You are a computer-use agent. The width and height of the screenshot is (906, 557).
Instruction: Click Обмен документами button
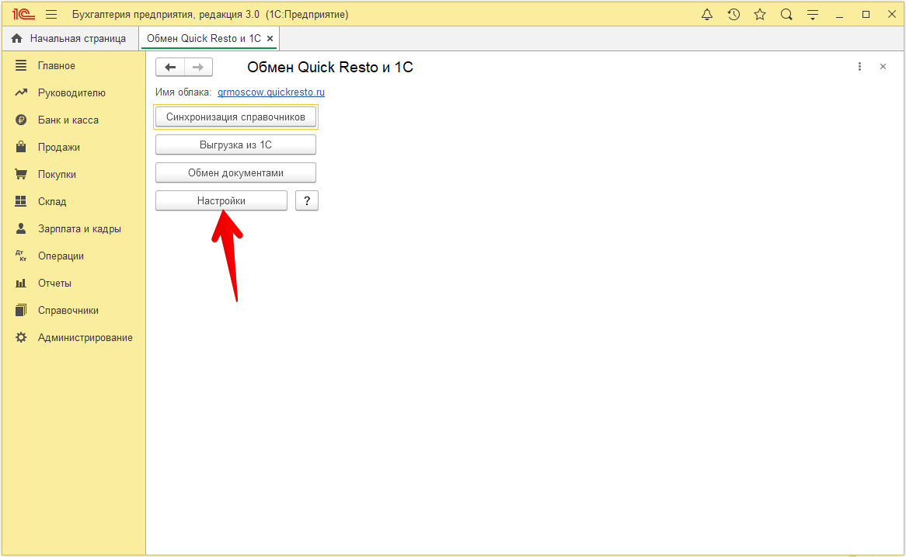[x=235, y=172]
